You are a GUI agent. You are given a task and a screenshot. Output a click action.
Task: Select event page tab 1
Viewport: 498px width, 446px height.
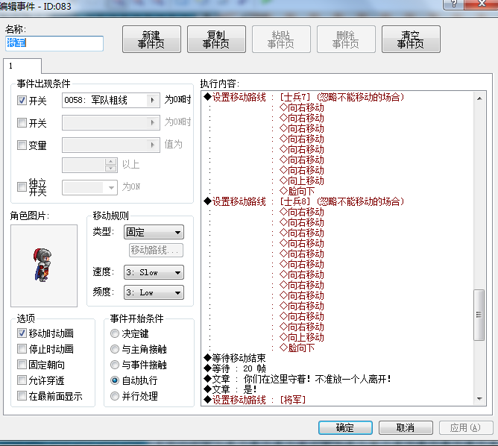(x=22, y=66)
